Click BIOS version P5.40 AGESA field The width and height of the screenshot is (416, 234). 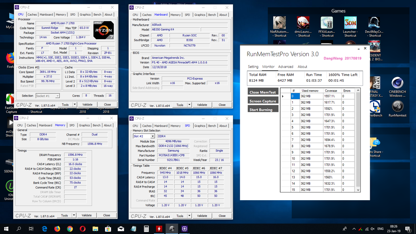[x=189, y=62]
